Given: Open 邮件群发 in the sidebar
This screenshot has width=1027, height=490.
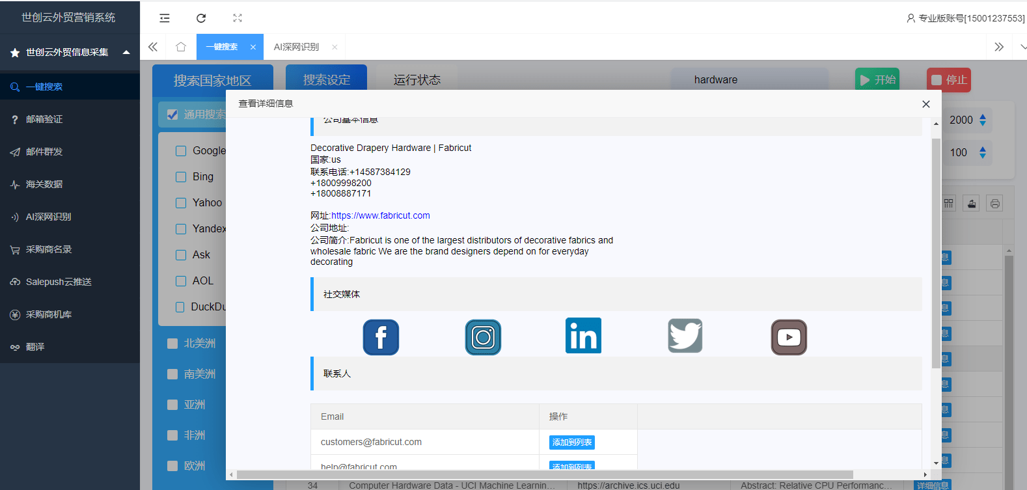Looking at the screenshot, I should click(70, 152).
